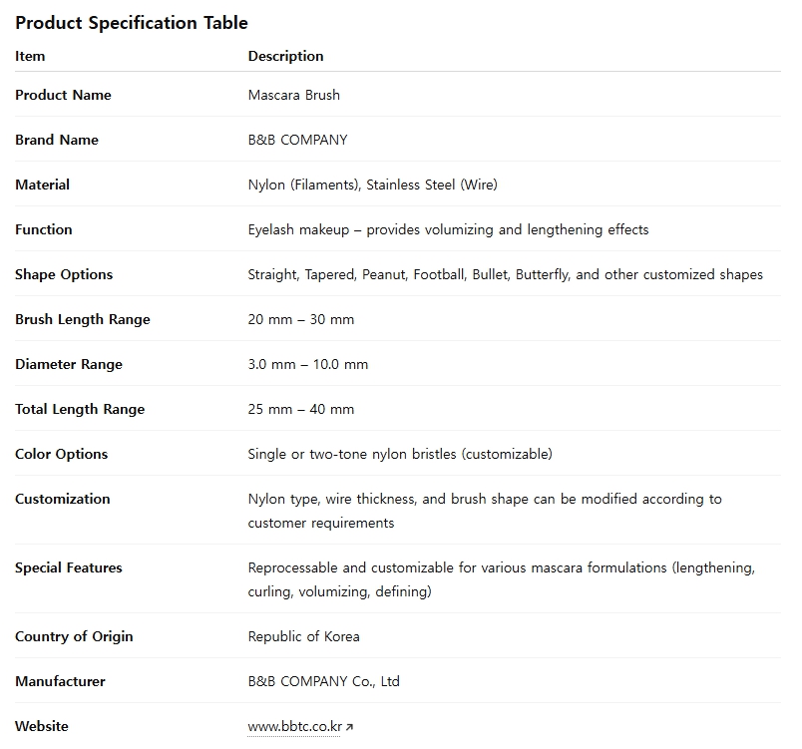This screenshot has height=749, width=802.
Task: Click the Republic of Korea text
Action: [x=303, y=636]
